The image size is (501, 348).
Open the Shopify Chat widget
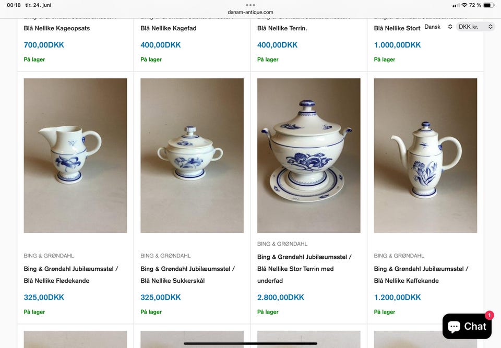[x=467, y=326]
